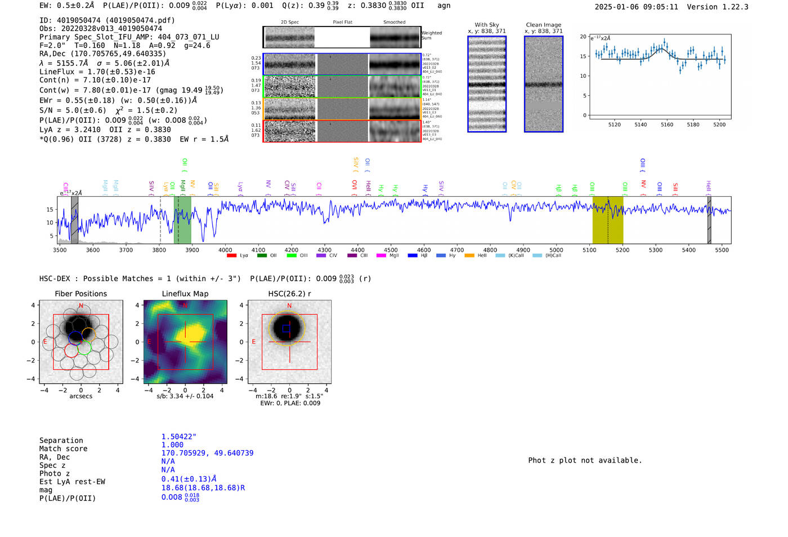
Task: Select the Weighted Sum 2D spectrum strip
Action: [289, 37]
